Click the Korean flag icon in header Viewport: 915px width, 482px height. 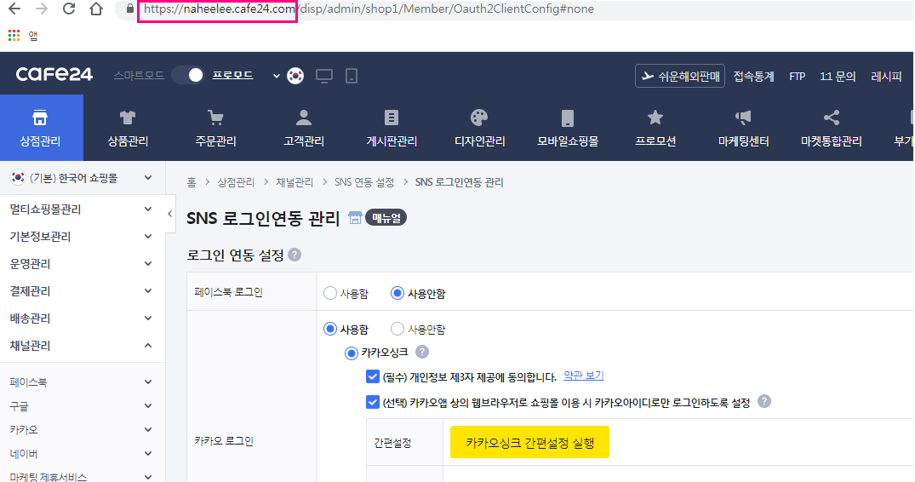tap(295, 76)
